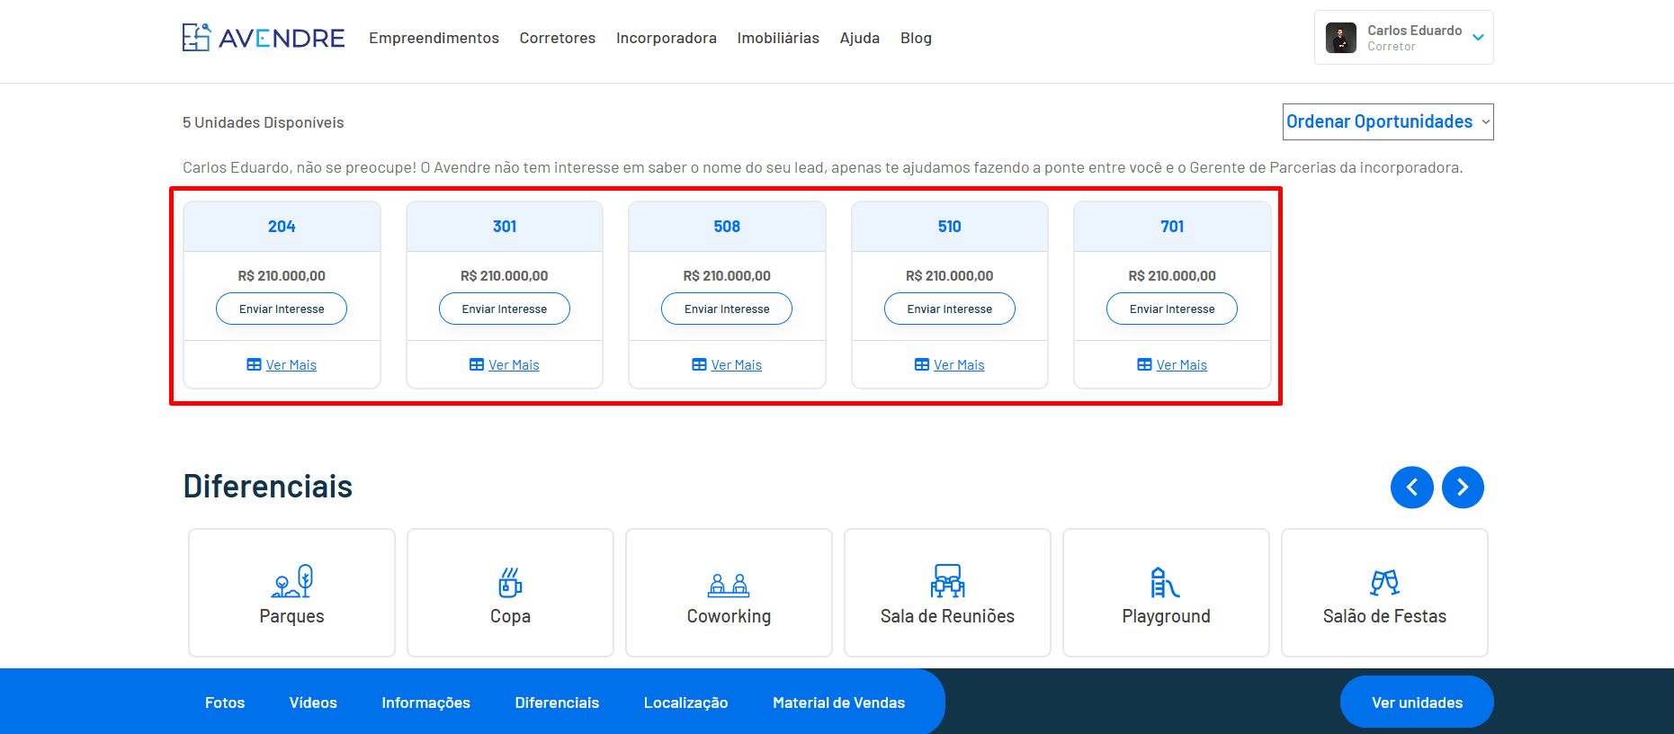
Task: Select unit 508 header
Action: (727, 227)
